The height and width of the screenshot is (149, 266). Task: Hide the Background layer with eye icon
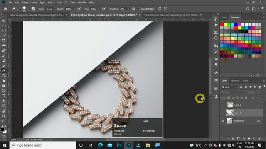pos(223,121)
